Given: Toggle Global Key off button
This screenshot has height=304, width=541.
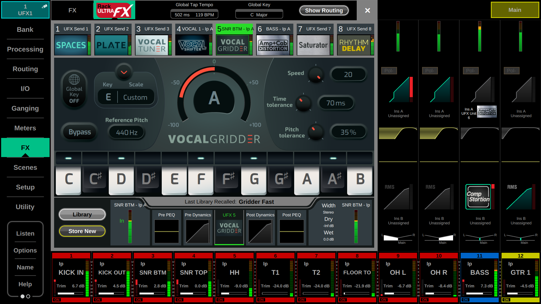Looking at the screenshot, I should click(74, 89).
